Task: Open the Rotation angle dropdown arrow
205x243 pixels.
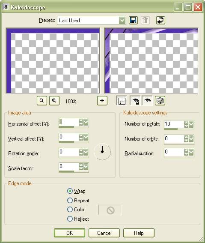Action: pyautogui.click(x=86, y=152)
